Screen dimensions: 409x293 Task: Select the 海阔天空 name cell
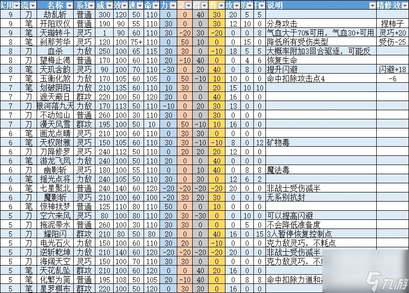point(55,261)
